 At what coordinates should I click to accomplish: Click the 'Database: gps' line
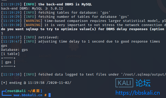[x=14, y=50]
